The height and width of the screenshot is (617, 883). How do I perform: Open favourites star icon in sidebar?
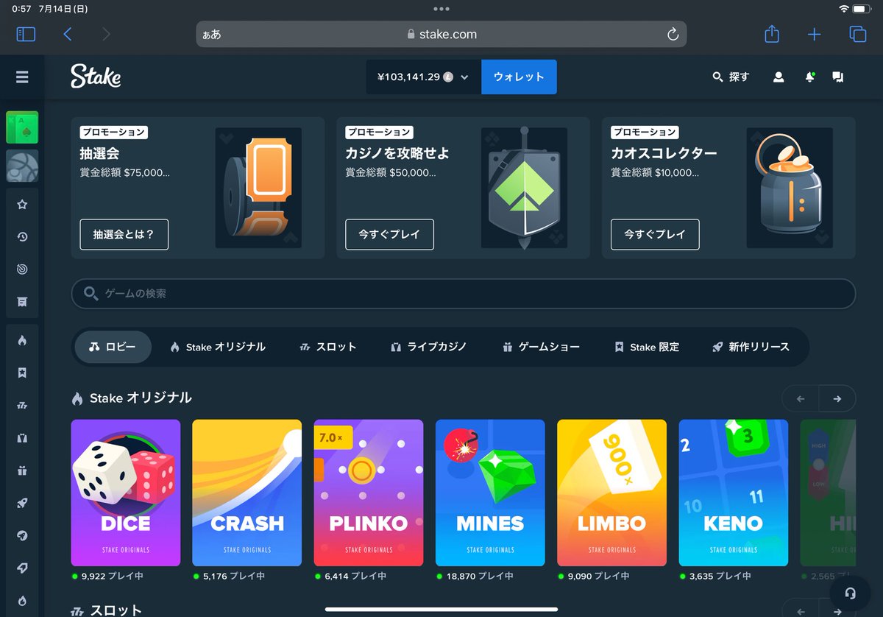click(22, 205)
